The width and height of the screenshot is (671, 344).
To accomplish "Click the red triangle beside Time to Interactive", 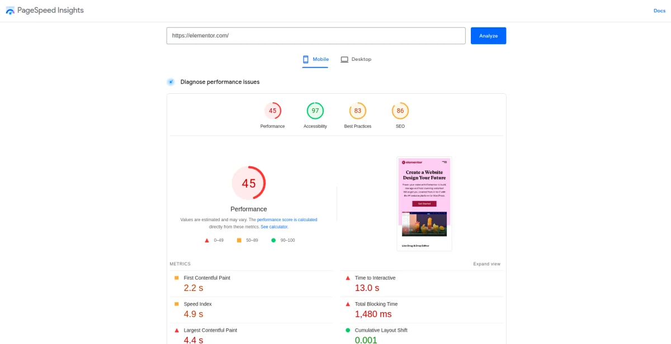I will [348, 278].
